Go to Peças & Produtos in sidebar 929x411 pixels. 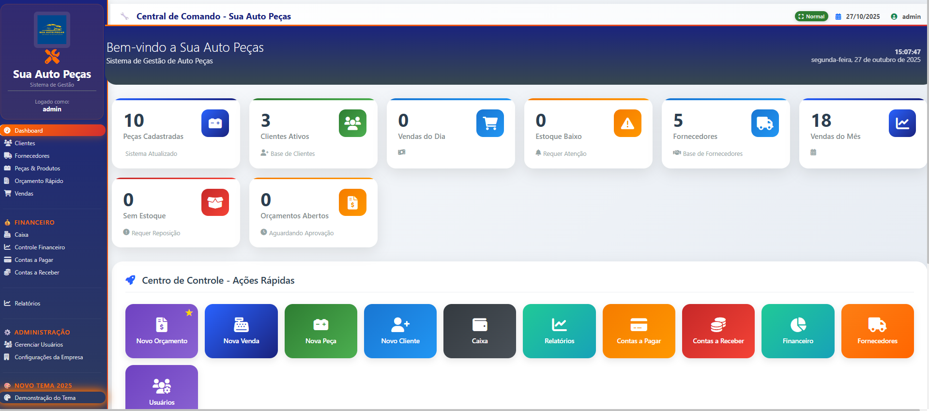(x=37, y=168)
